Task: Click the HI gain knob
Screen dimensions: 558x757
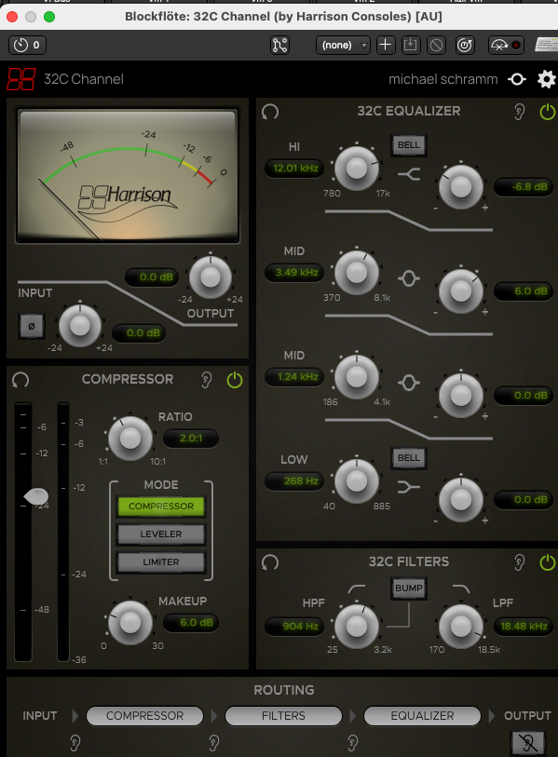Action: point(461,187)
